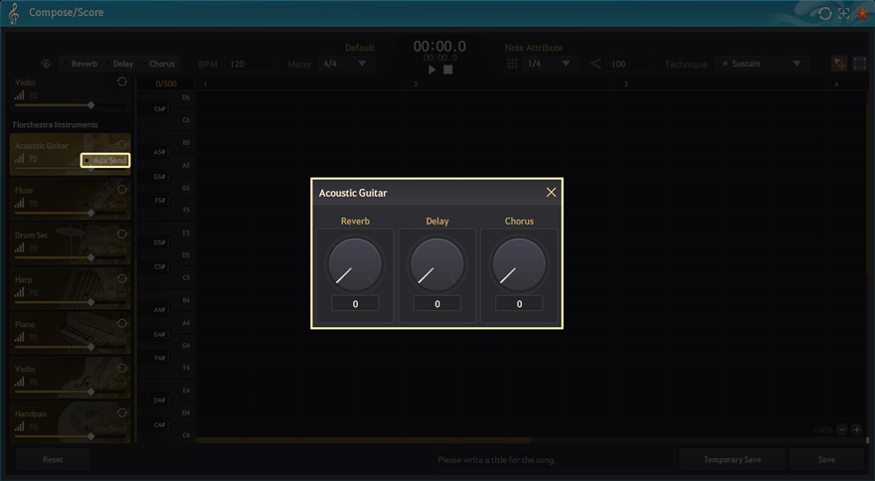Select the Drum Set instrument track
This screenshot has width=875, height=481.
point(71,243)
